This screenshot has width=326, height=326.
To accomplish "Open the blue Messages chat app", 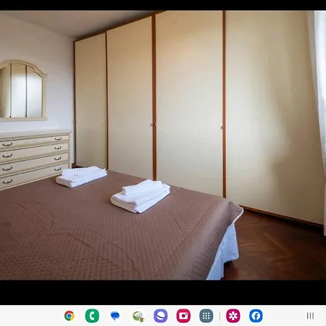I will click(x=115, y=316).
